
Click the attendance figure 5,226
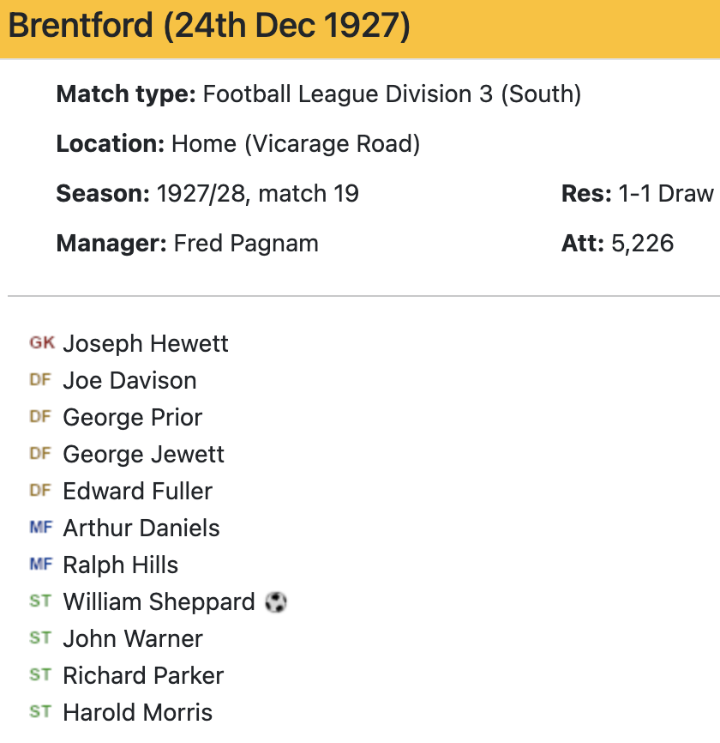642,244
